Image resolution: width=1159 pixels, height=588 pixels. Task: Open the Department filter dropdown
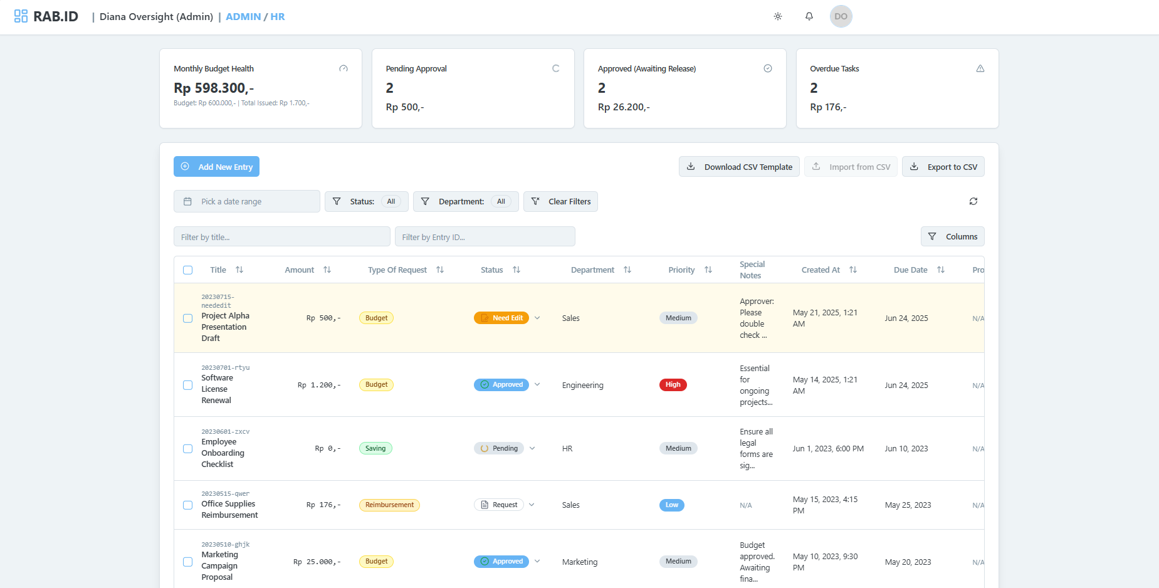[465, 201]
